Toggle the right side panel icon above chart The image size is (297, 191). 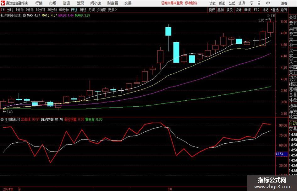pyautogui.click(x=273, y=15)
